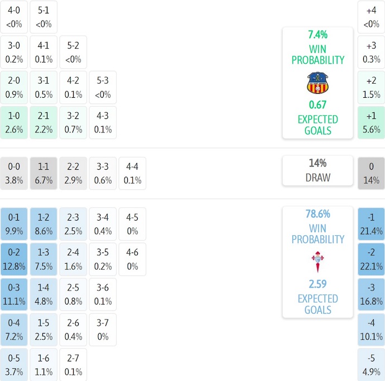Click the 0-1 scoreline cell
Image resolution: width=385 pixels, height=381 pixels.
click(x=14, y=224)
